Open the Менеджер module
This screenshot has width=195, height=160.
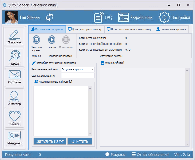14,139
